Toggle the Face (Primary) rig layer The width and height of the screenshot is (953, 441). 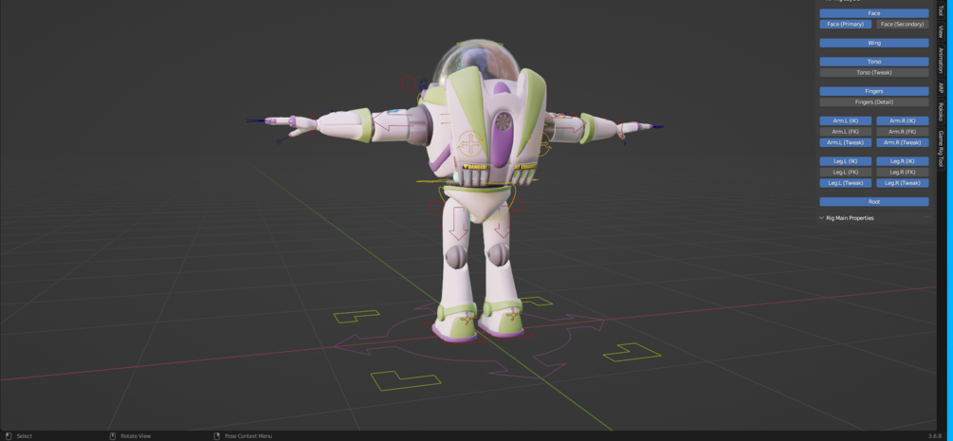(x=846, y=25)
